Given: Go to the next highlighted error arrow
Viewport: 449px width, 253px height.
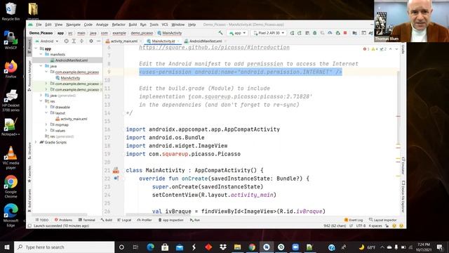Looking at the screenshot, I should click(x=396, y=49).
